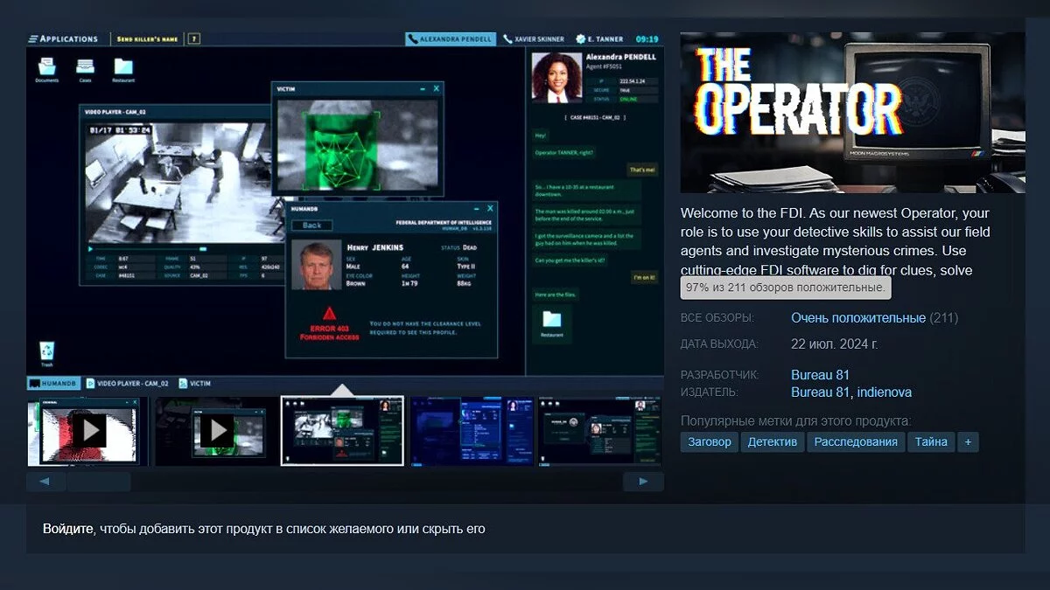The height and width of the screenshot is (590, 1050).
Task: Click the right arrow of the thumbnail strip
Action: click(x=643, y=482)
